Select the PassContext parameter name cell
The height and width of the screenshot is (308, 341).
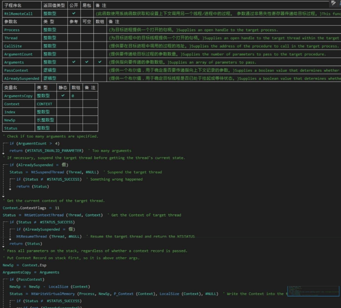(16, 70)
